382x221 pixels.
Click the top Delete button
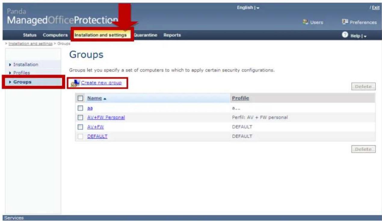tap(363, 87)
